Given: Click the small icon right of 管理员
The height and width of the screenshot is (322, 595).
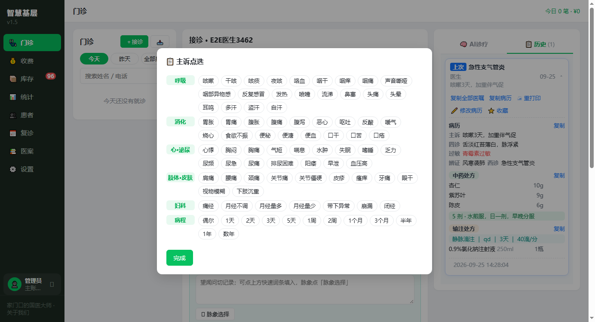Looking at the screenshot, I should [x=52, y=284].
